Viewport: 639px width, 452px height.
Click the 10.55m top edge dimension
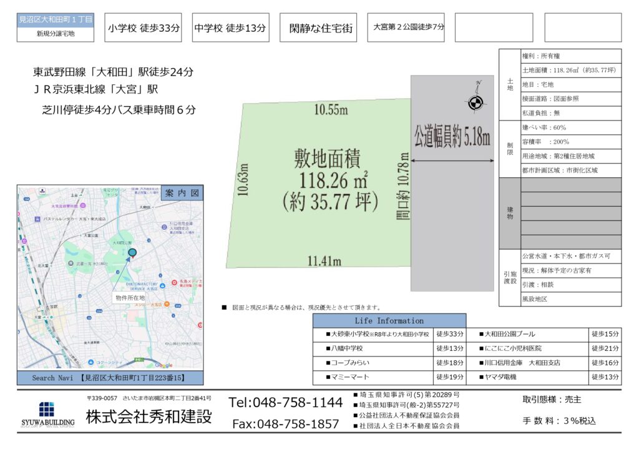[x=331, y=110]
